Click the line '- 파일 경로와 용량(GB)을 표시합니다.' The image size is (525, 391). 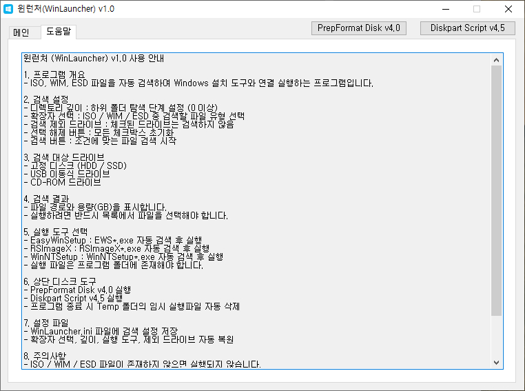pos(95,208)
